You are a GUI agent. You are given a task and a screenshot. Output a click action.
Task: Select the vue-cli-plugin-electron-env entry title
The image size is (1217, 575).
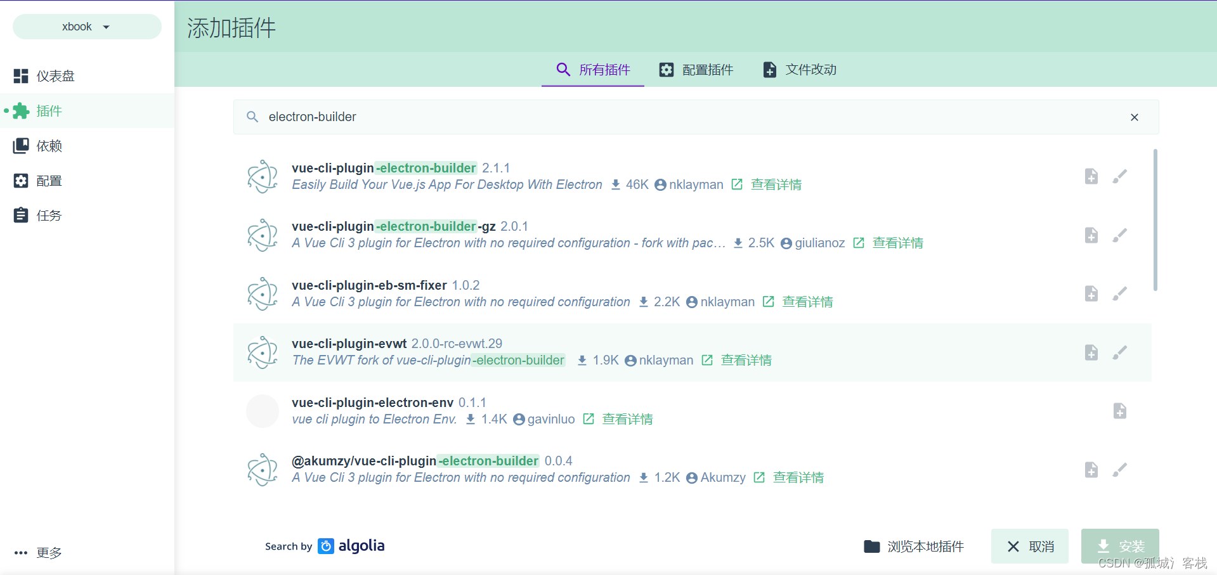[373, 403]
